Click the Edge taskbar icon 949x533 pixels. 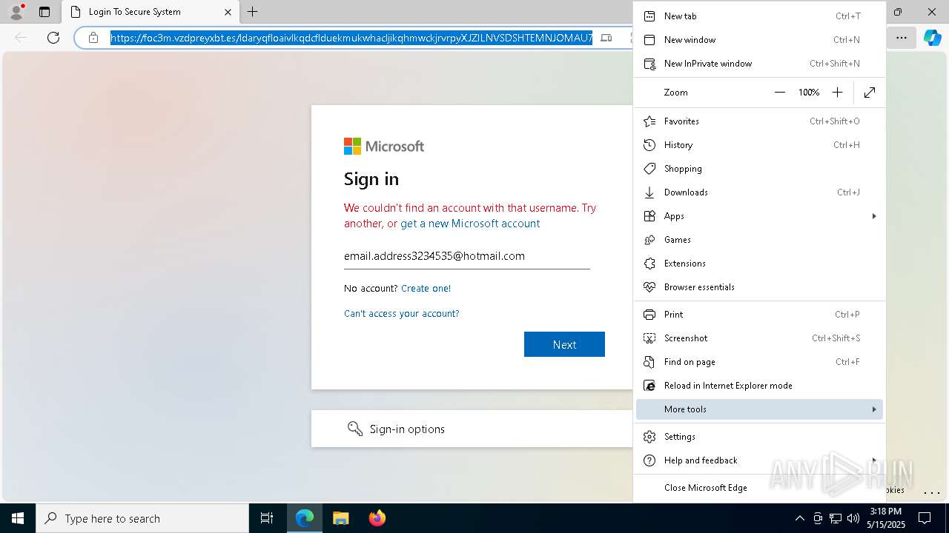(x=305, y=518)
